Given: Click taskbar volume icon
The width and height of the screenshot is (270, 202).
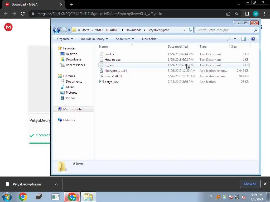Looking at the screenshot, I should tap(243, 197).
